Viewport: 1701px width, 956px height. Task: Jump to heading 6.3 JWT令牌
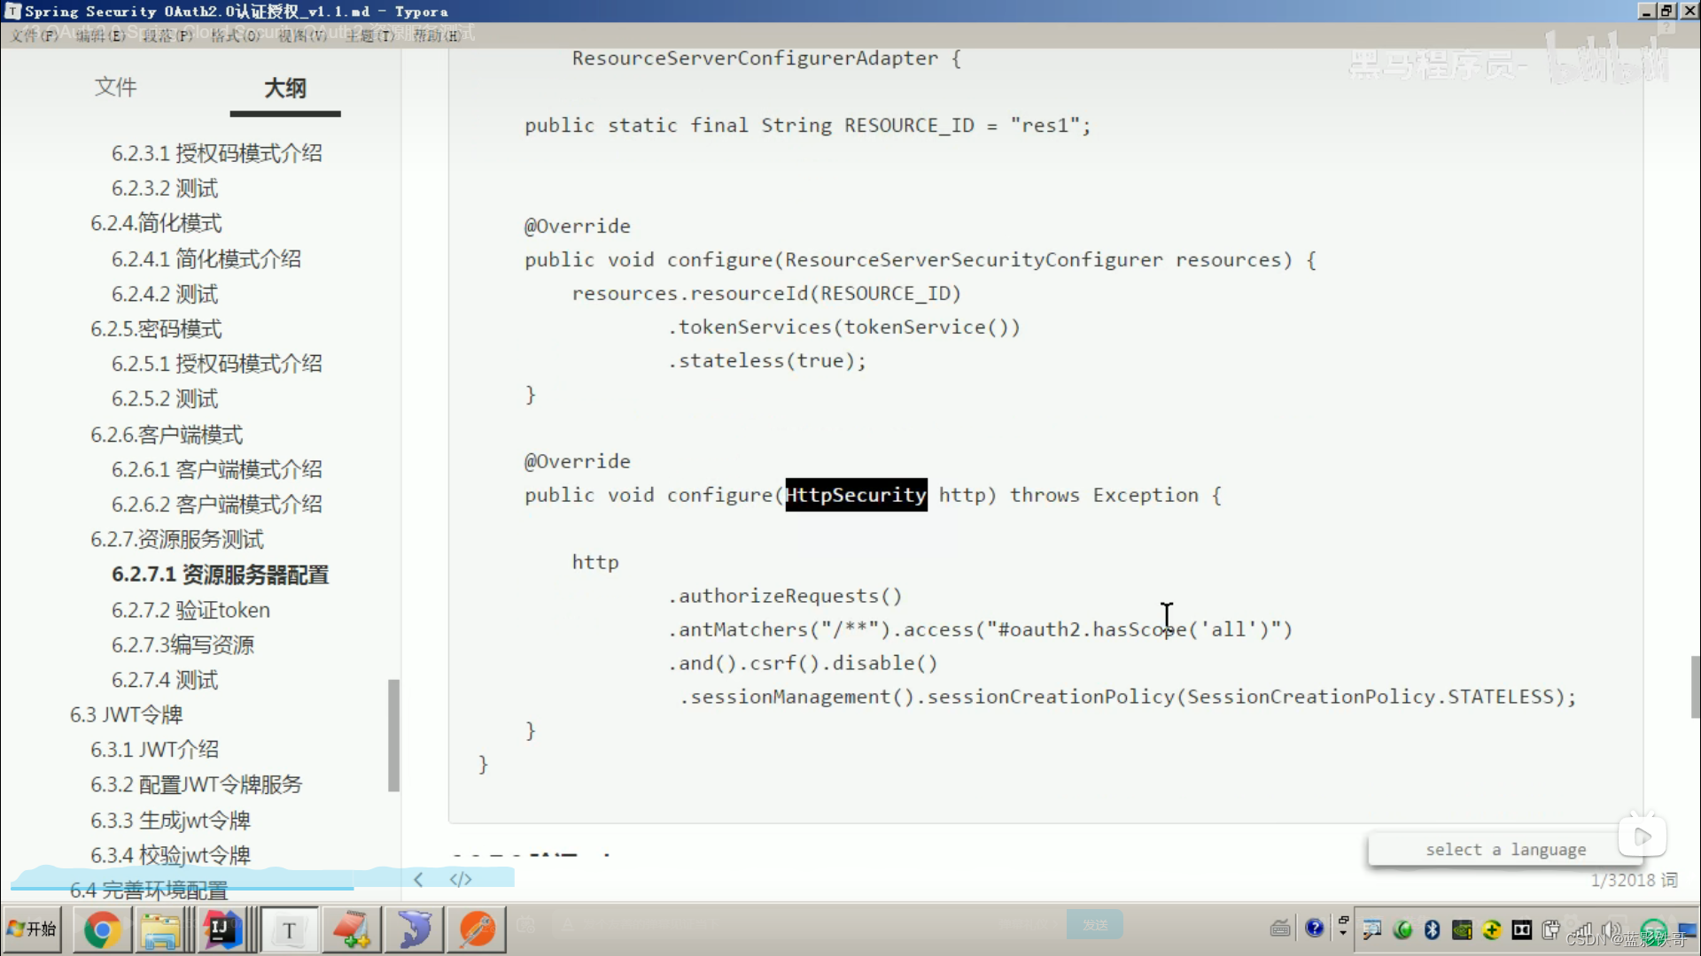(127, 714)
